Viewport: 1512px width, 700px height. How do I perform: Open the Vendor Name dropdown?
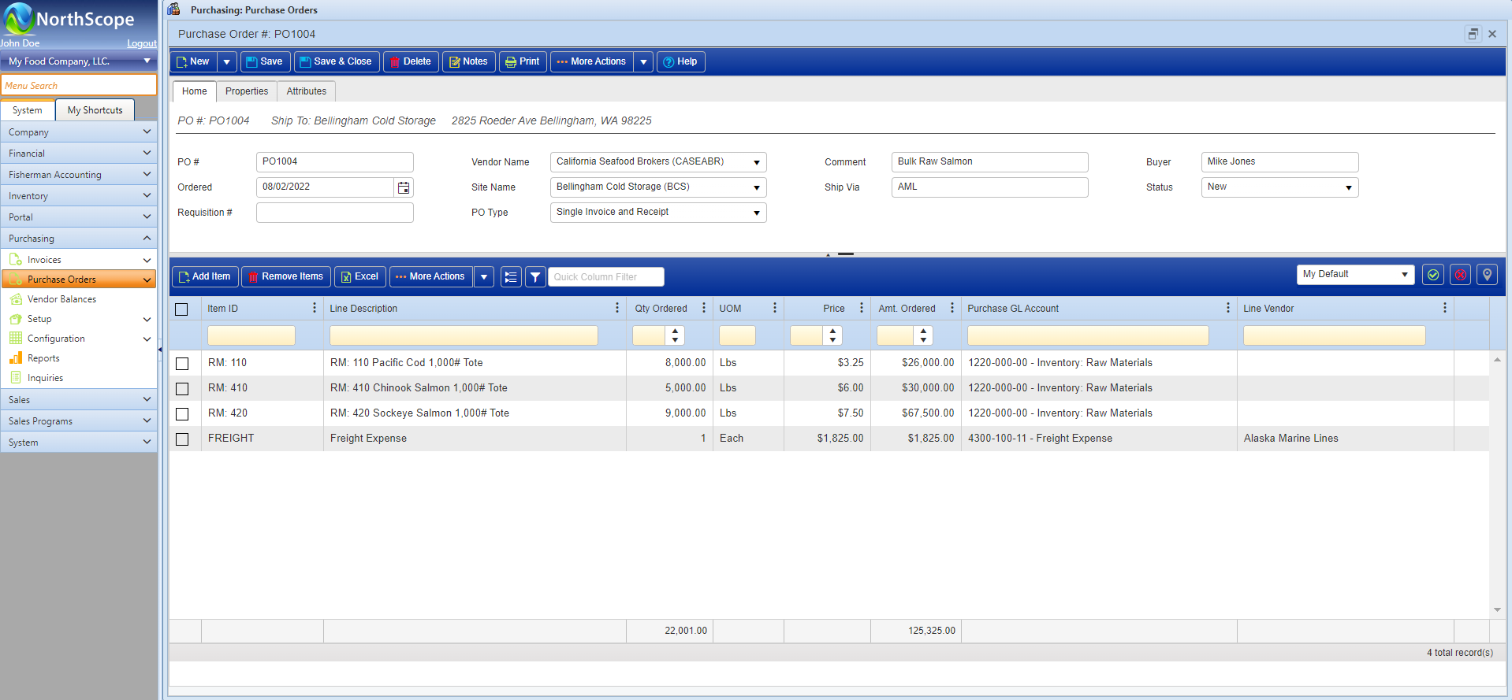pos(756,162)
